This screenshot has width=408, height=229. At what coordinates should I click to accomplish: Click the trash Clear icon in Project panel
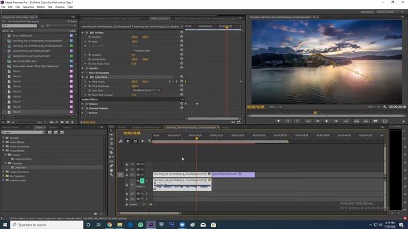(x=72, y=122)
